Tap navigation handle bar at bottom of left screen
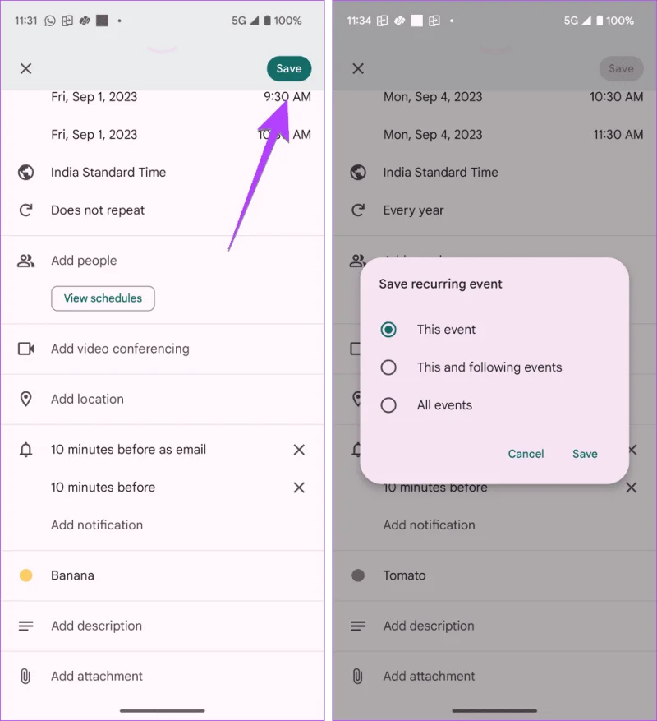This screenshot has height=721, width=657. click(x=162, y=710)
